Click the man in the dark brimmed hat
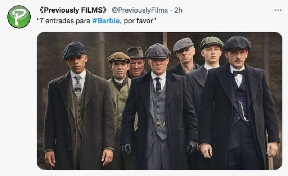This screenshot has width=288, height=176. (x=136, y=52)
